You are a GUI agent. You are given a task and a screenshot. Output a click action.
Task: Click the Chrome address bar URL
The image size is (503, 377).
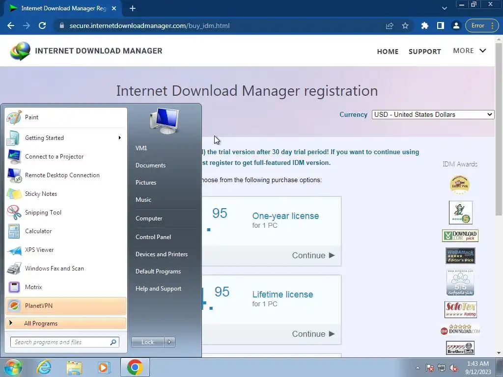tap(149, 26)
